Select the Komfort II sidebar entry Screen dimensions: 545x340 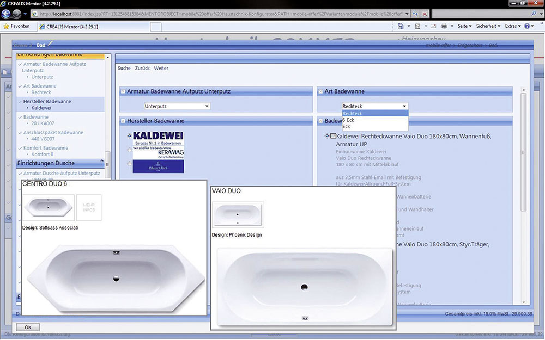click(43, 154)
